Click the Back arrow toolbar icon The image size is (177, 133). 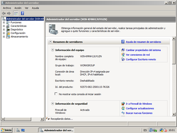pos(4,13)
